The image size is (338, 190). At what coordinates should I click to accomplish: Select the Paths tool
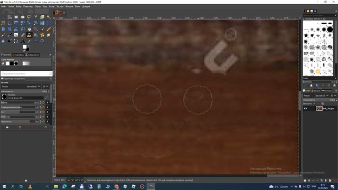[16, 41]
